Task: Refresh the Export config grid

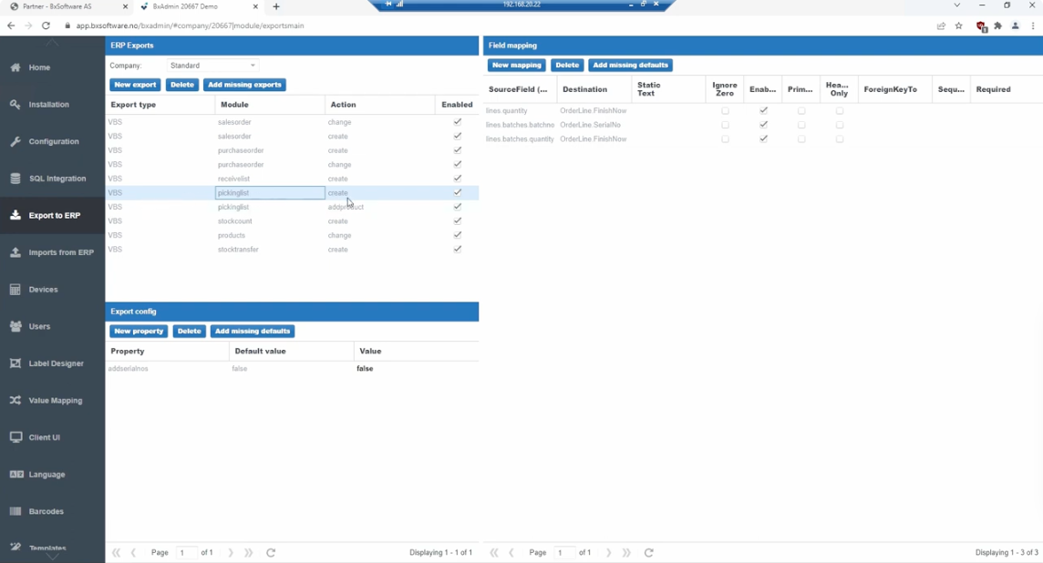Action: (271, 552)
